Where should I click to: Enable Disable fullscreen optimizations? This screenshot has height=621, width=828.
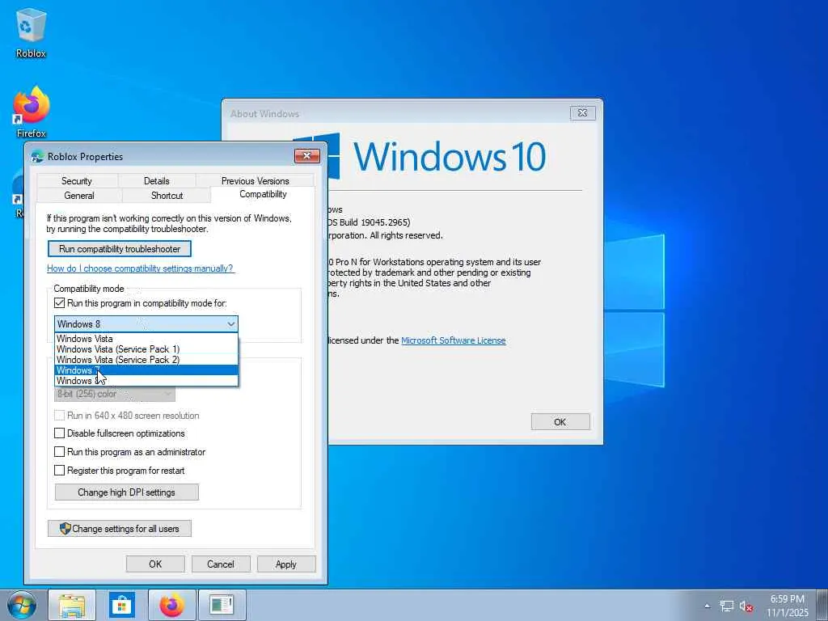[x=60, y=433]
